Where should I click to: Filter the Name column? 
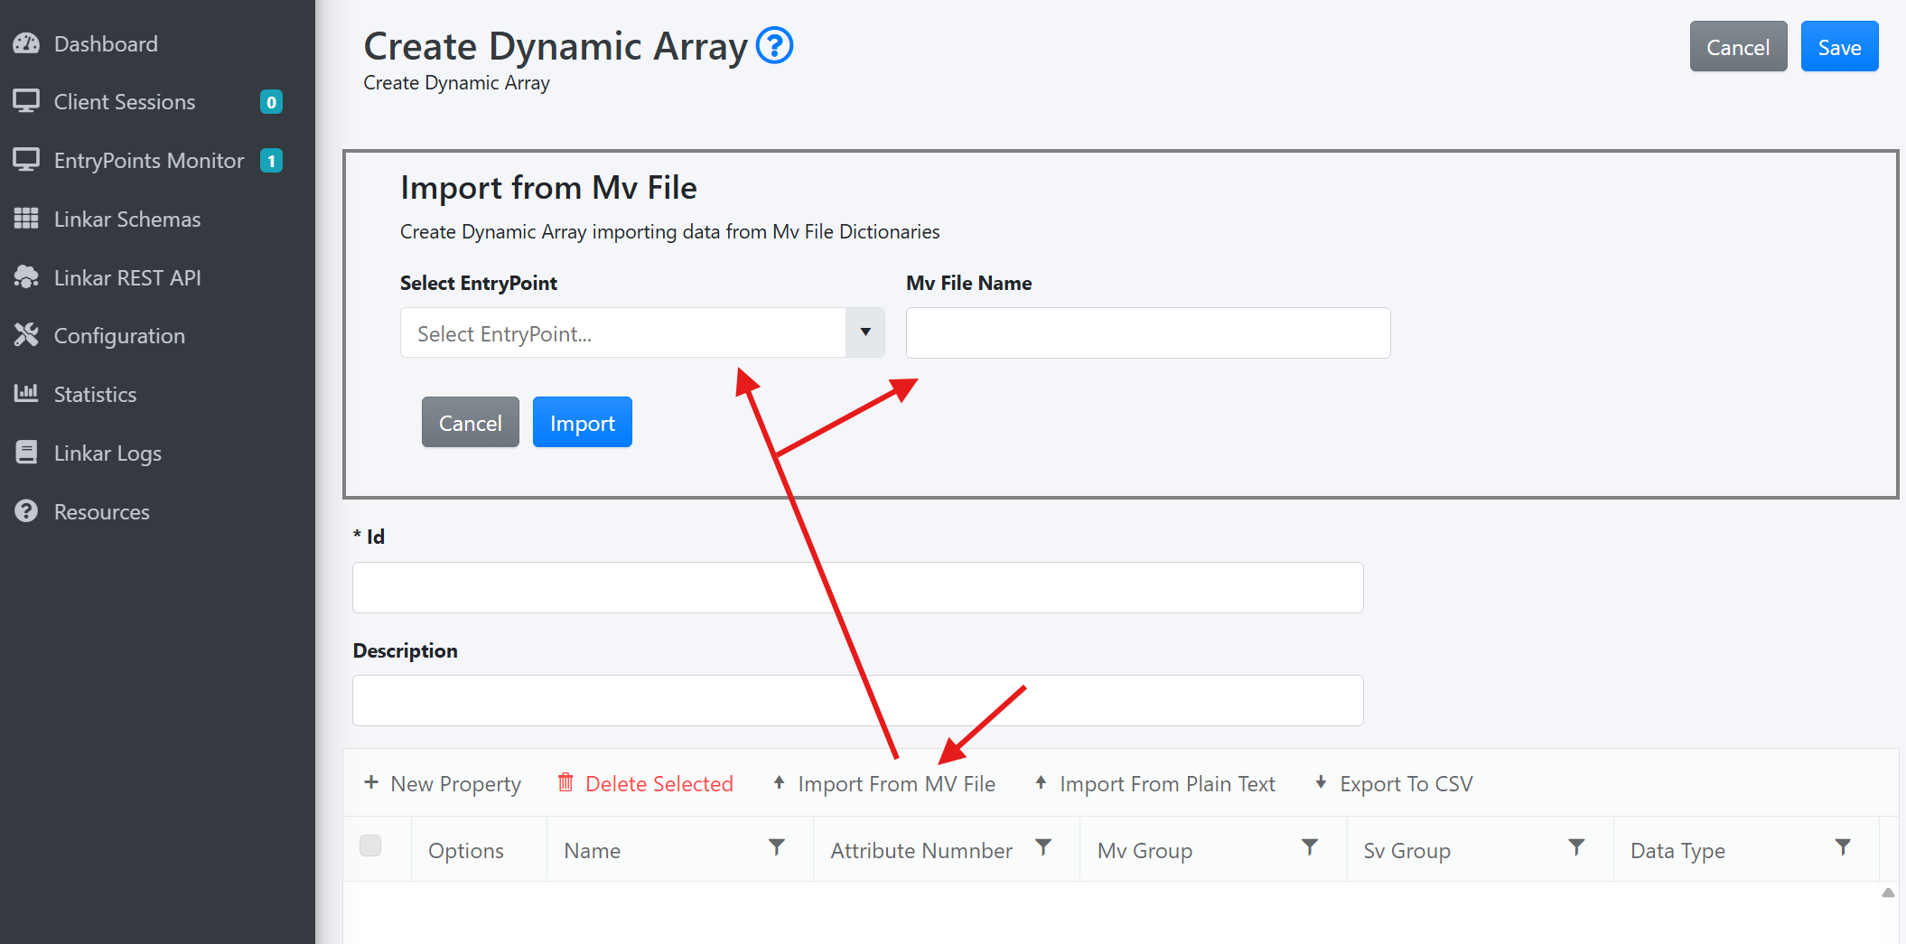[x=776, y=847]
